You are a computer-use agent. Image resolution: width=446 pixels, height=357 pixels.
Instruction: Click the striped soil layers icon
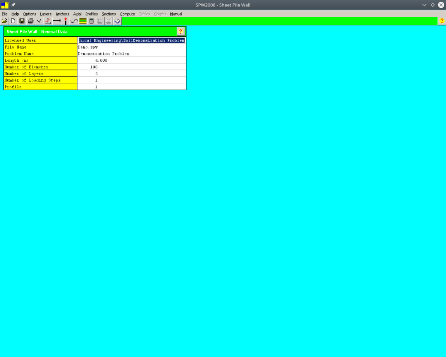pyautogui.click(x=82, y=21)
